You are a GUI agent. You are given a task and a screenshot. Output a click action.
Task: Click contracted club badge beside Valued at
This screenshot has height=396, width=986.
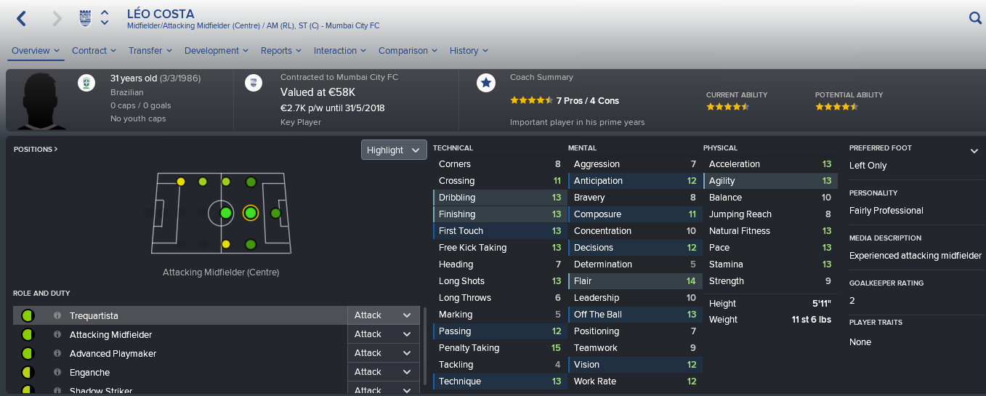253,82
